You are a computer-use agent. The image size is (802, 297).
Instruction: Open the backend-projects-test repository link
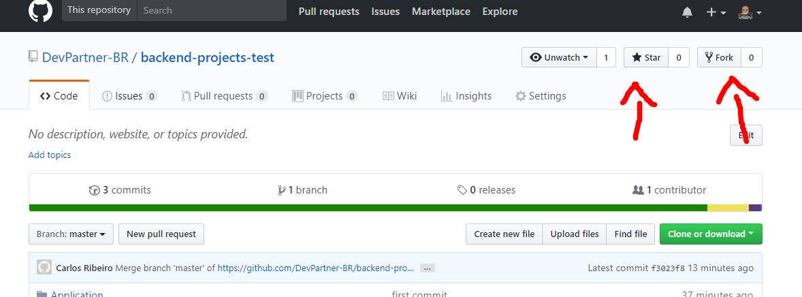(x=207, y=57)
